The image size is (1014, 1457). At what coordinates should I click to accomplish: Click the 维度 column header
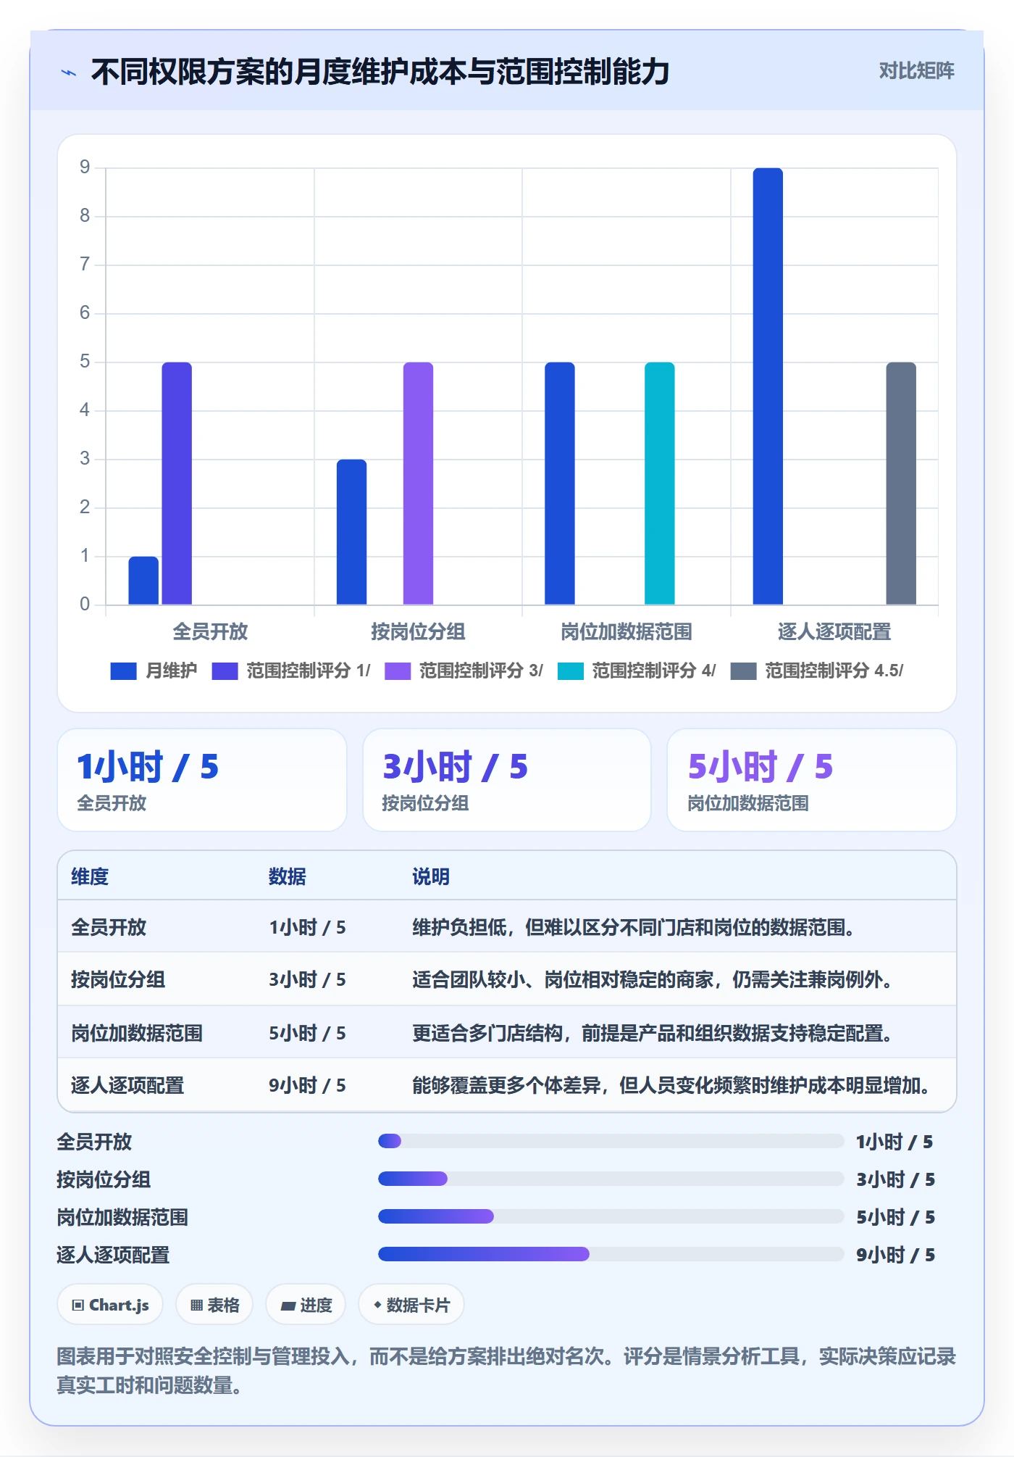click(x=90, y=876)
